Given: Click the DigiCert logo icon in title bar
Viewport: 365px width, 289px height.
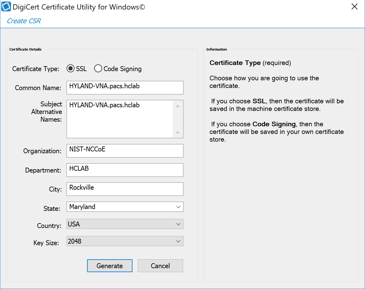Looking at the screenshot, I should (x=6, y=6).
